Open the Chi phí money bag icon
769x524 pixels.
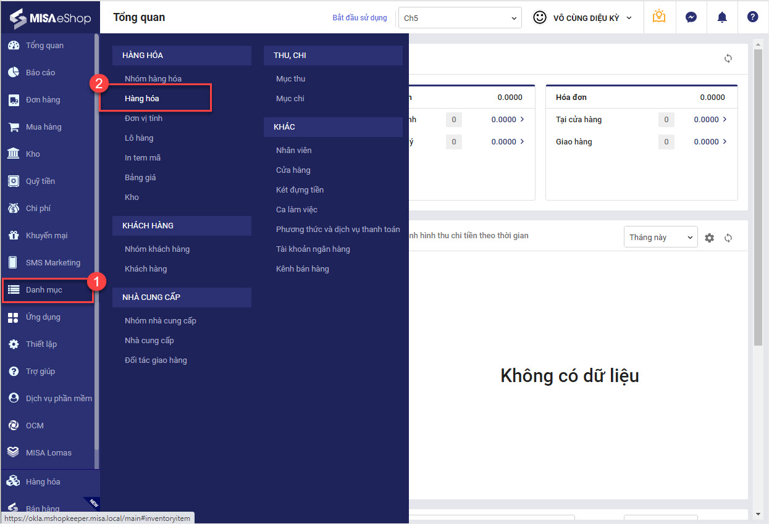(13, 209)
